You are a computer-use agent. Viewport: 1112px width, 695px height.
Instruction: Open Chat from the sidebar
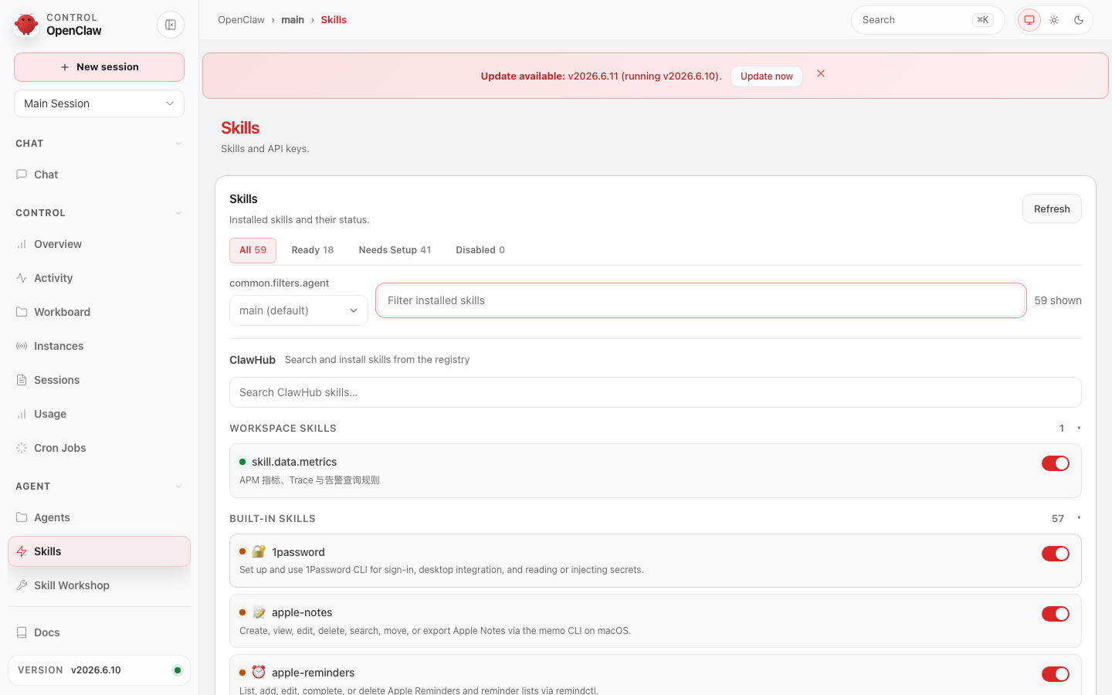pyautogui.click(x=99, y=175)
